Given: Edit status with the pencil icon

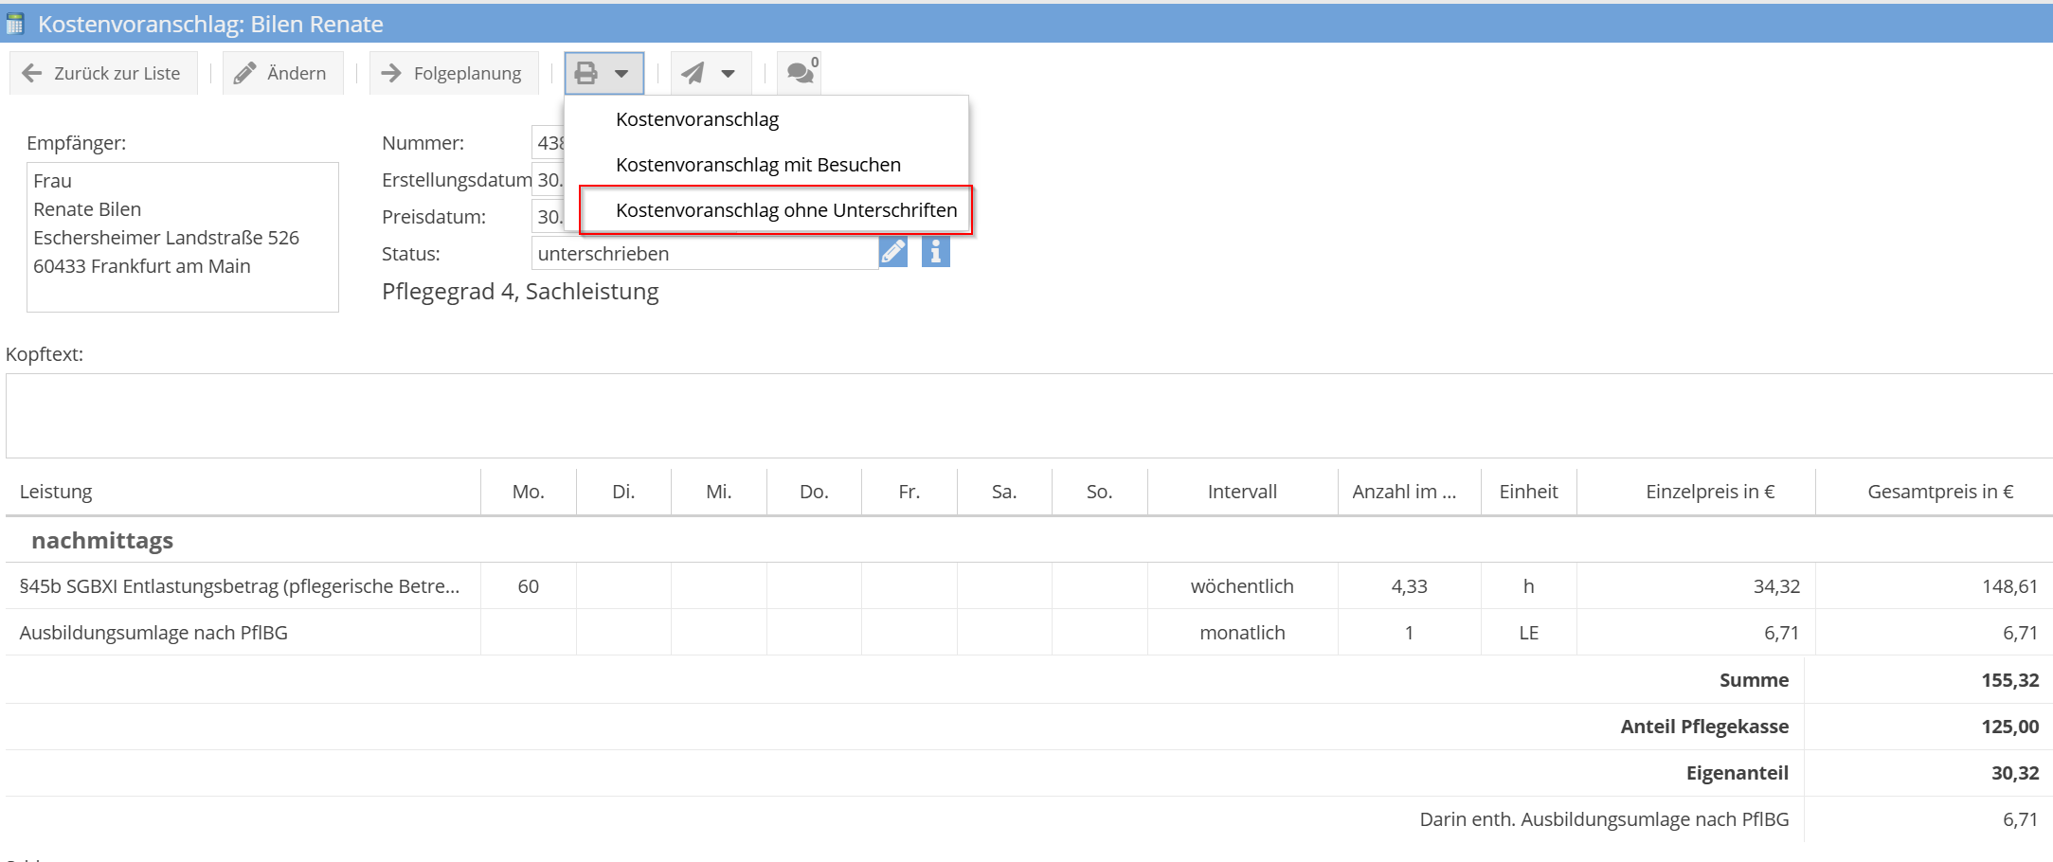Looking at the screenshot, I should pos(892,252).
